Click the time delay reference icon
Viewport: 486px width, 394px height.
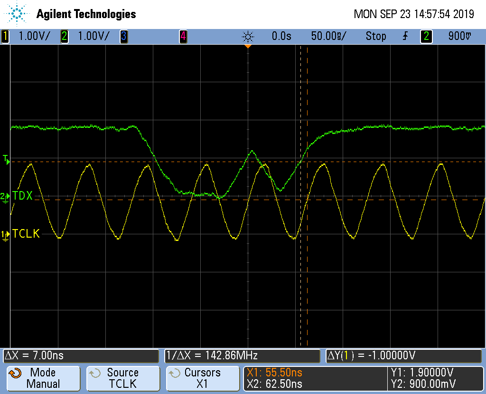point(247,36)
